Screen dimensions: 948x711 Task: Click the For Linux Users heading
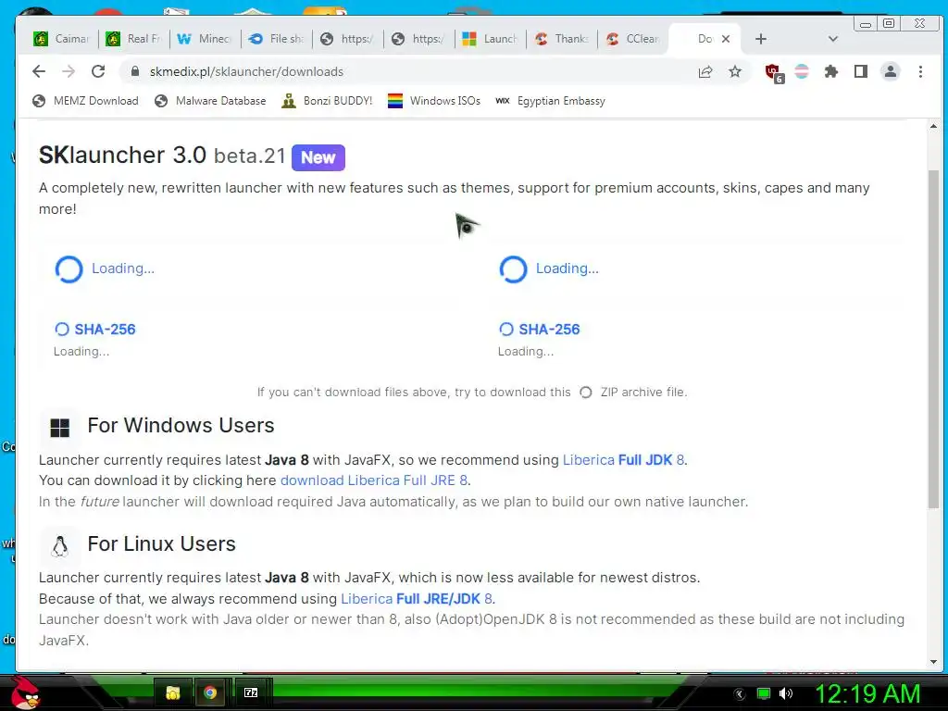point(161,544)
